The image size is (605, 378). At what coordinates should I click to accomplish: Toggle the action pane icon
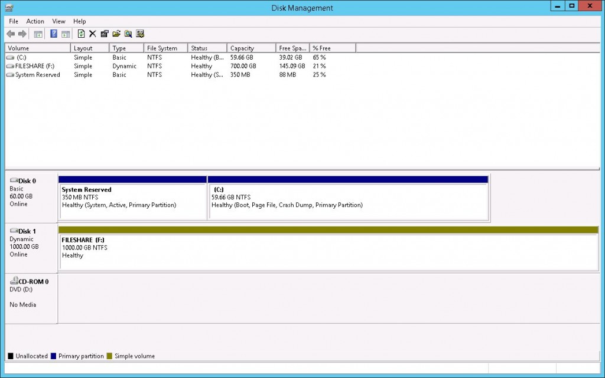click(x=66, y=34)
